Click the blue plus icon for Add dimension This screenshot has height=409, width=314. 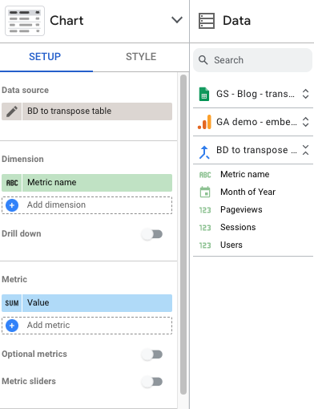click(x=12, y=205)
